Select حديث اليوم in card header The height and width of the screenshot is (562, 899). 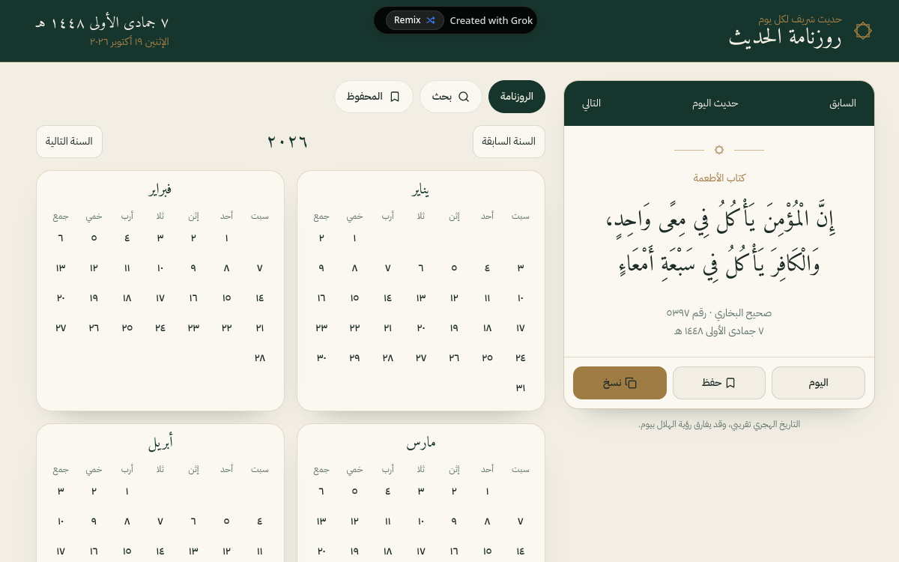pos(715,103)
